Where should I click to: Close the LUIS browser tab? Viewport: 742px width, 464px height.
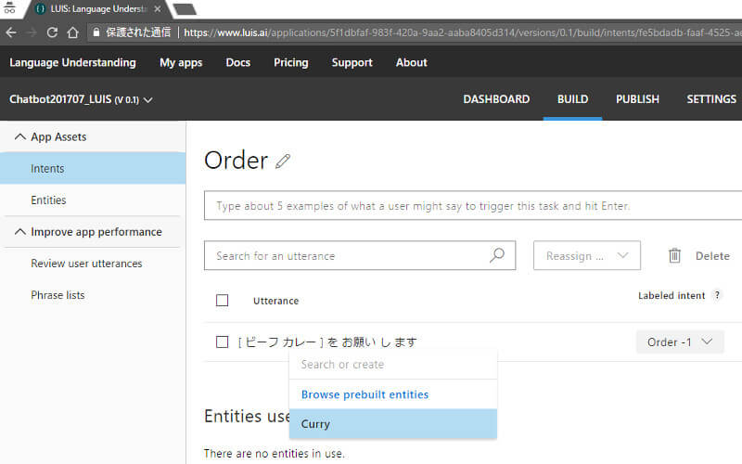158,9
